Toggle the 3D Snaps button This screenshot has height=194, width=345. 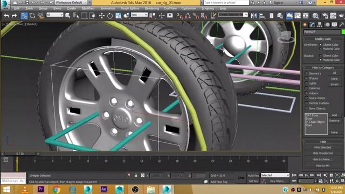[180, 16]
